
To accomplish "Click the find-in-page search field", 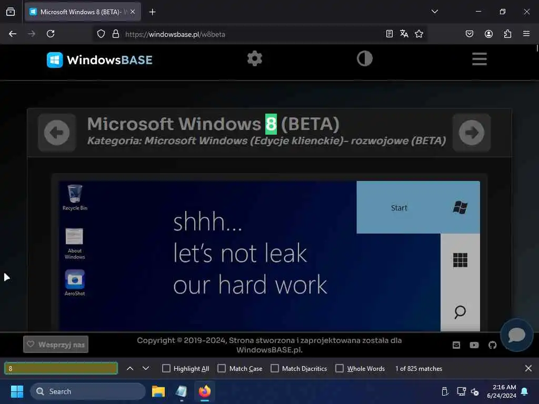I will (x=61, y=368).
